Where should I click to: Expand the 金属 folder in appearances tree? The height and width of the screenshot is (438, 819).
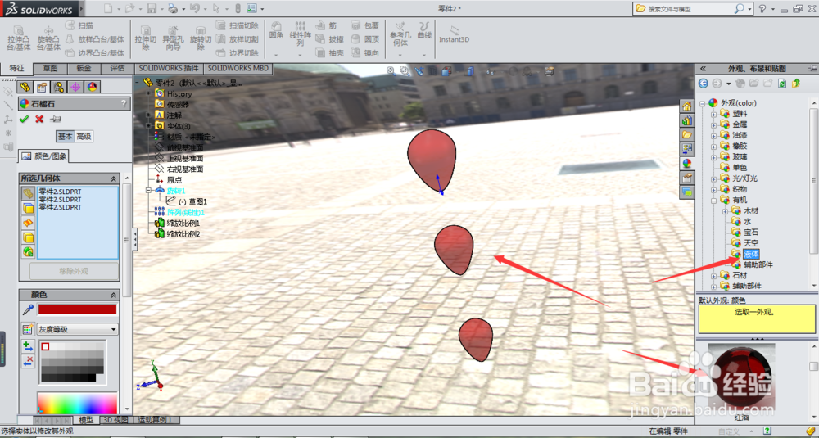coord(713,124)
